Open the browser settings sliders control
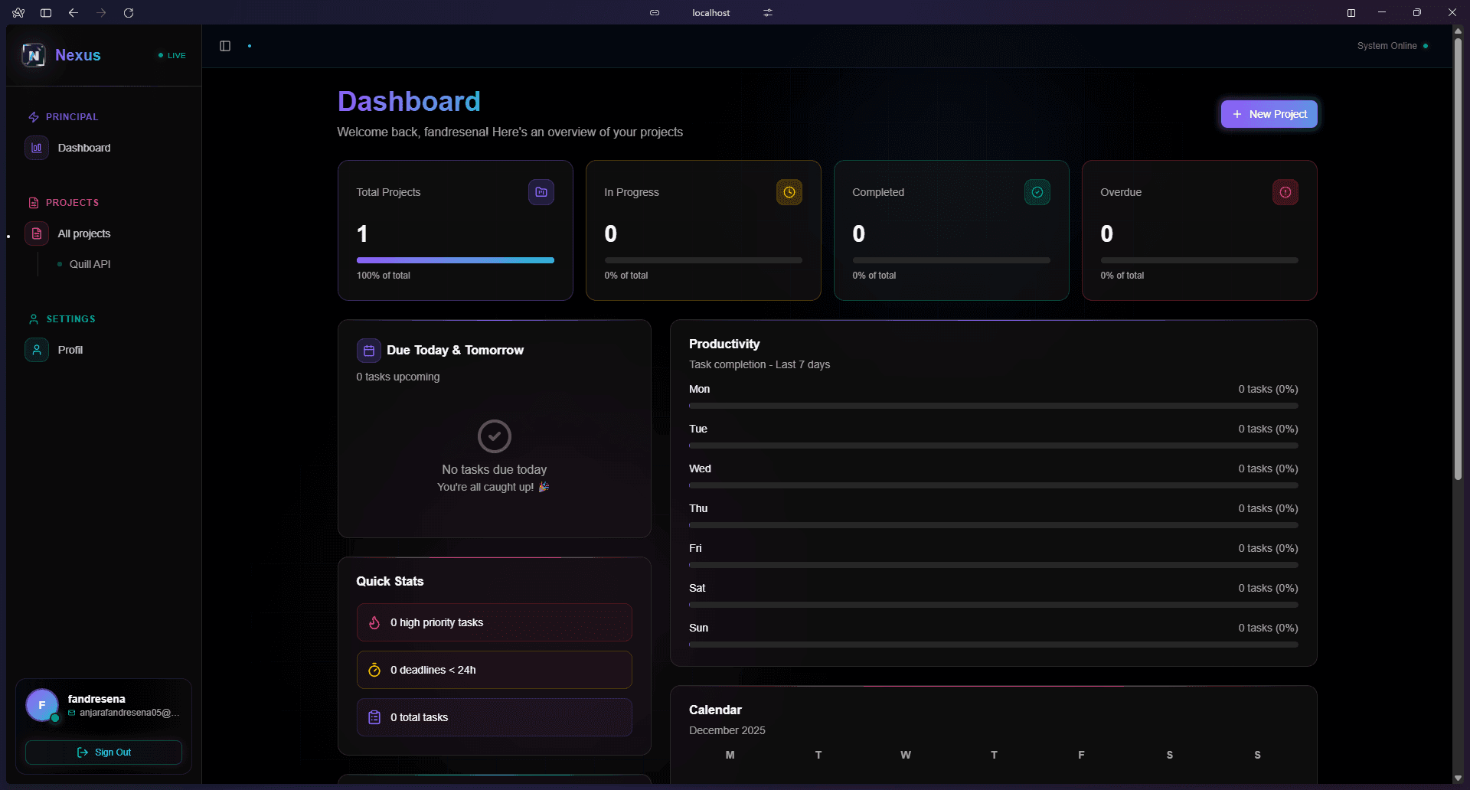This screenshot has width=1470, height=790. pyautogui.click(x=768, y=12)
